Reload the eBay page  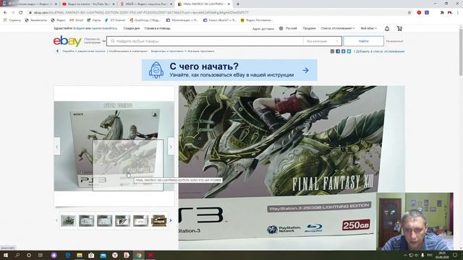[21, 13]
